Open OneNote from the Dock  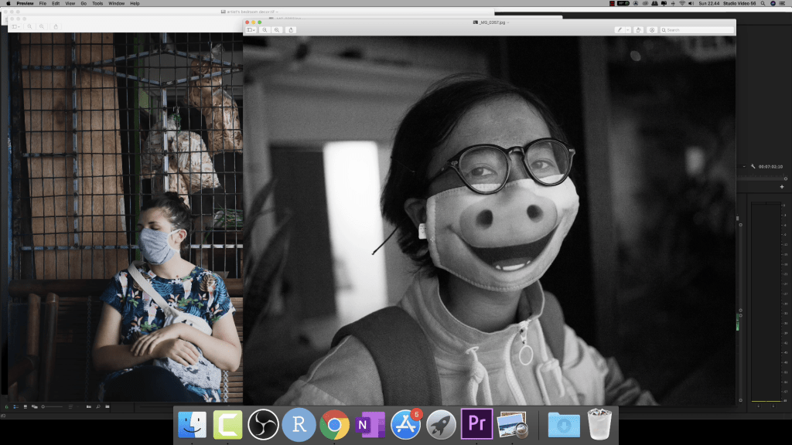click(x=370, y=424)
